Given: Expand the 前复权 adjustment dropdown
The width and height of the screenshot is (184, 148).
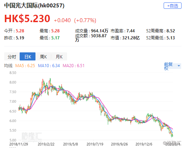Looking at the screenshot, I should (172, 66).
